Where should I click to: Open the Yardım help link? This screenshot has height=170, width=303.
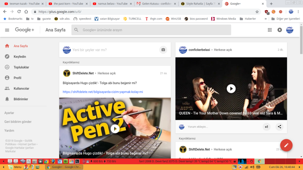coord(9,130)
